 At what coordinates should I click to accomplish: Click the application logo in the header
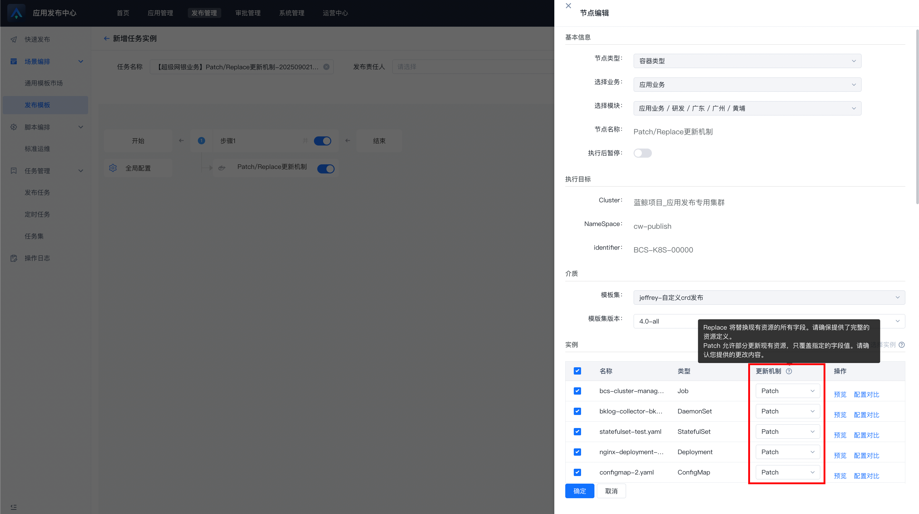point(16,13)
